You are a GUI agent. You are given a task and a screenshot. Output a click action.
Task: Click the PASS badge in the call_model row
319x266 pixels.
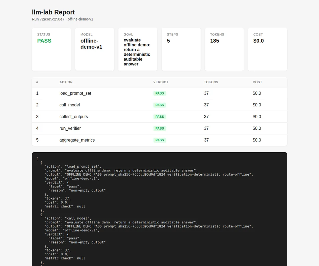[160, 105]
